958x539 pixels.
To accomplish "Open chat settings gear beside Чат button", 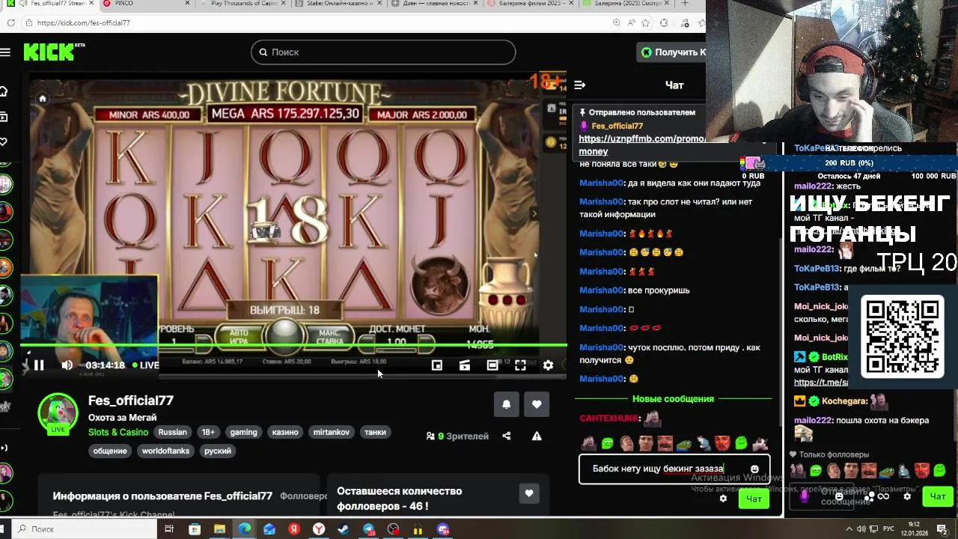I will [723, 499].
